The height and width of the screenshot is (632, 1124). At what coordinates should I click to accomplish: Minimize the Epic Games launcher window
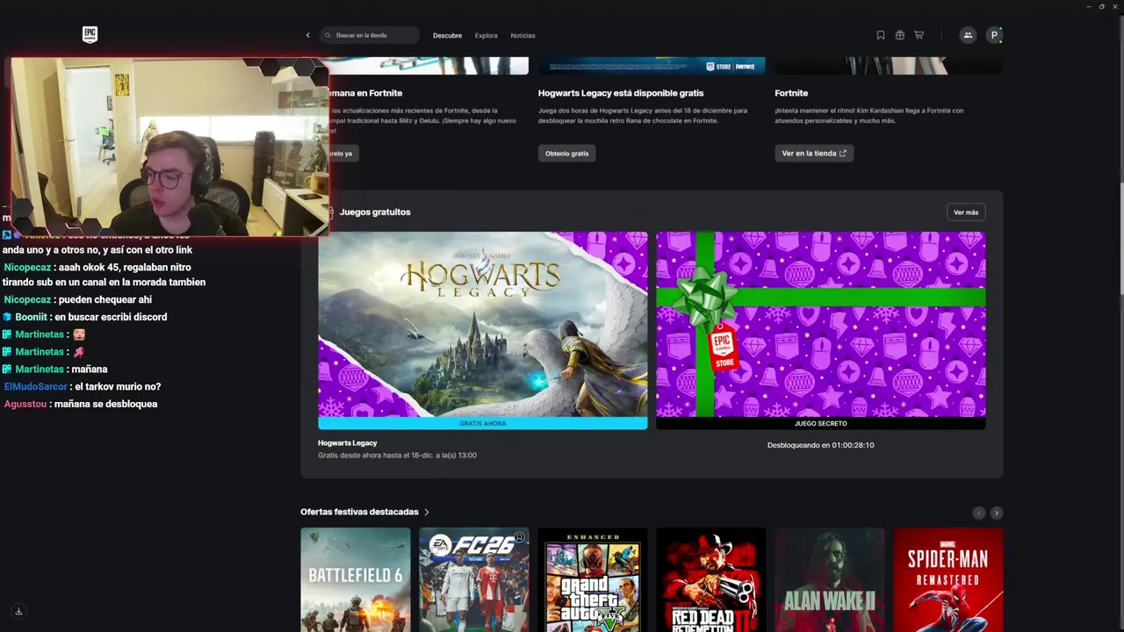(x=1087, y=6)
